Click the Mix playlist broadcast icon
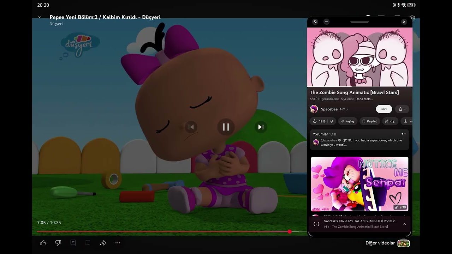 [x=316, y=224]
